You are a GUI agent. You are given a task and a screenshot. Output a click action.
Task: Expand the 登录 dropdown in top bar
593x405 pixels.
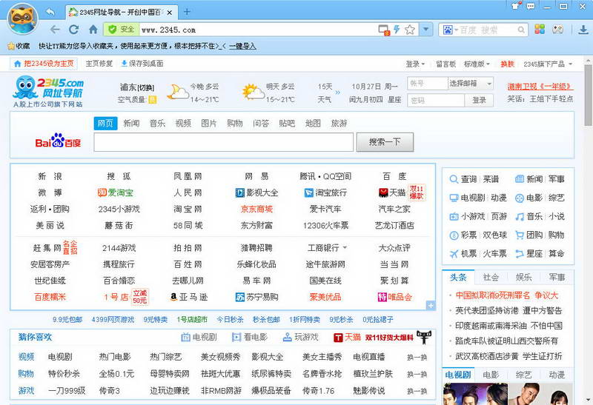click(415, 64)
